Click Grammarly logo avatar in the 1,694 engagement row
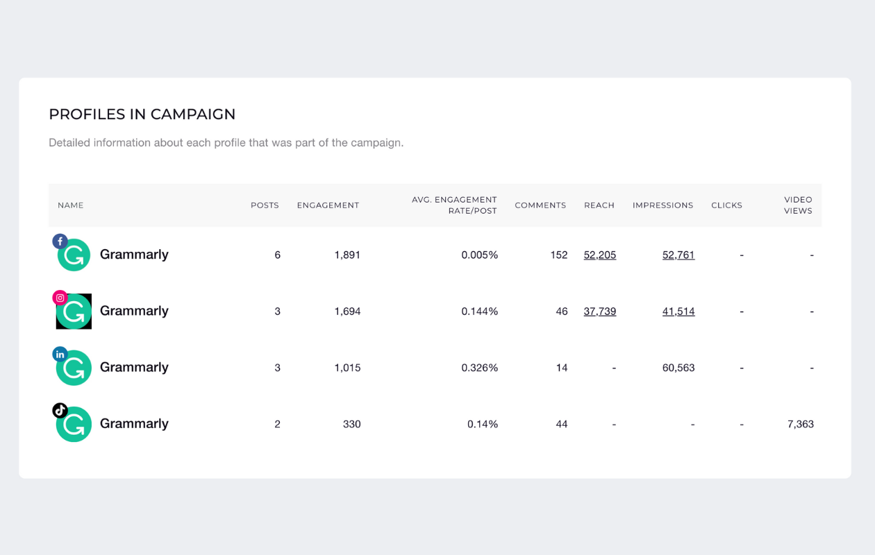This screenshot has width=875, height=555. pyautogui.click(x=74, y=311)
